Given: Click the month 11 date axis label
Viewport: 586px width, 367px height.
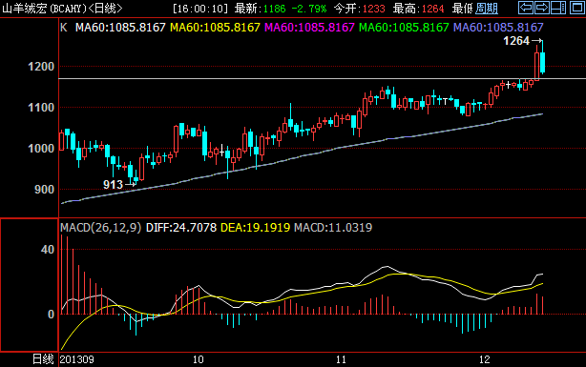Looking at the screenshot, I should pos(341,359).
